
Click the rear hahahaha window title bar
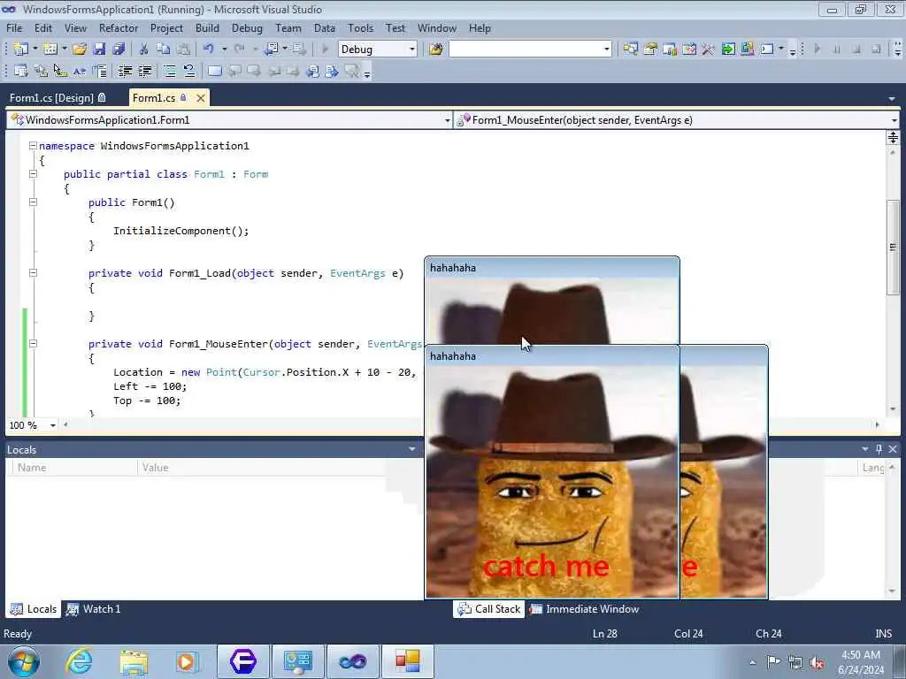click(552, 267)
